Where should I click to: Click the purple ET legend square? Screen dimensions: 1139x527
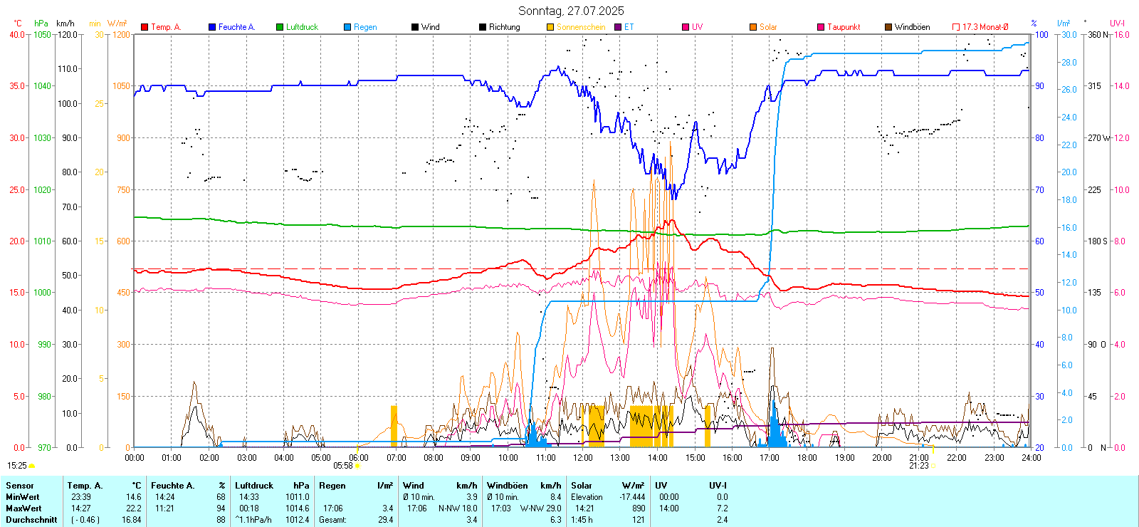618,27
